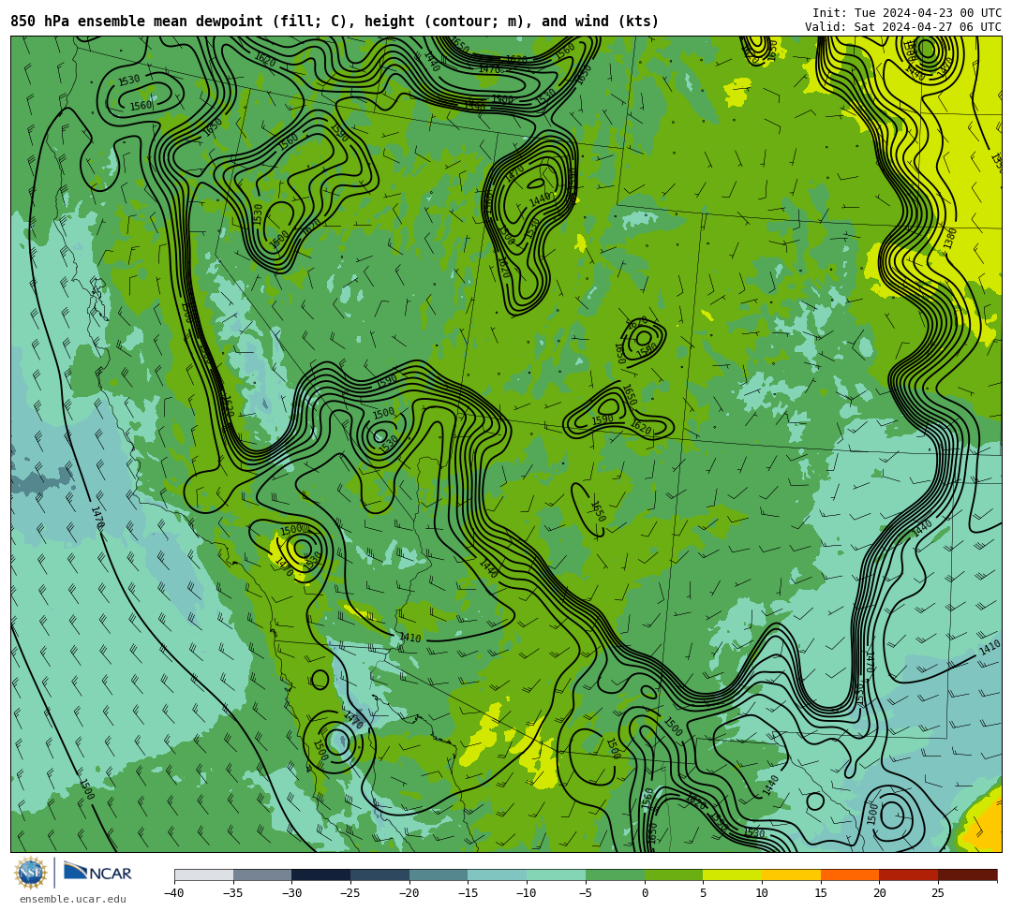Click the colorbar tick label 15
The image size is (1012, 911).
(820, 893)
